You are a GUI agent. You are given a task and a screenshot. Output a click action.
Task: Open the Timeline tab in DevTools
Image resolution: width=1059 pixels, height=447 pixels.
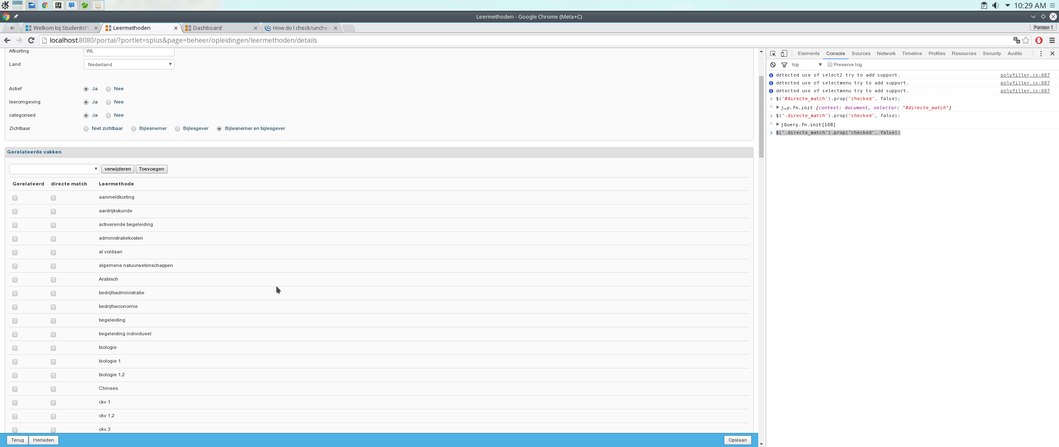click(x=912, y=53)
